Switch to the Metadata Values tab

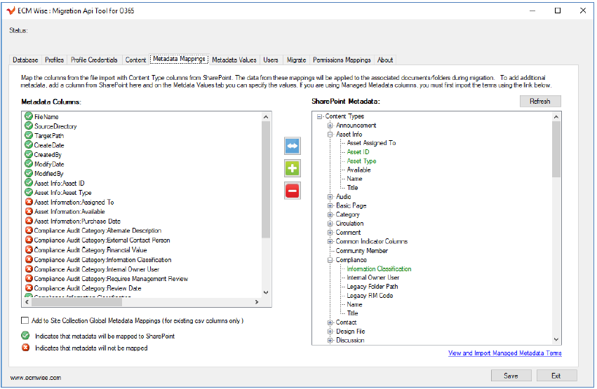[234, 60]
